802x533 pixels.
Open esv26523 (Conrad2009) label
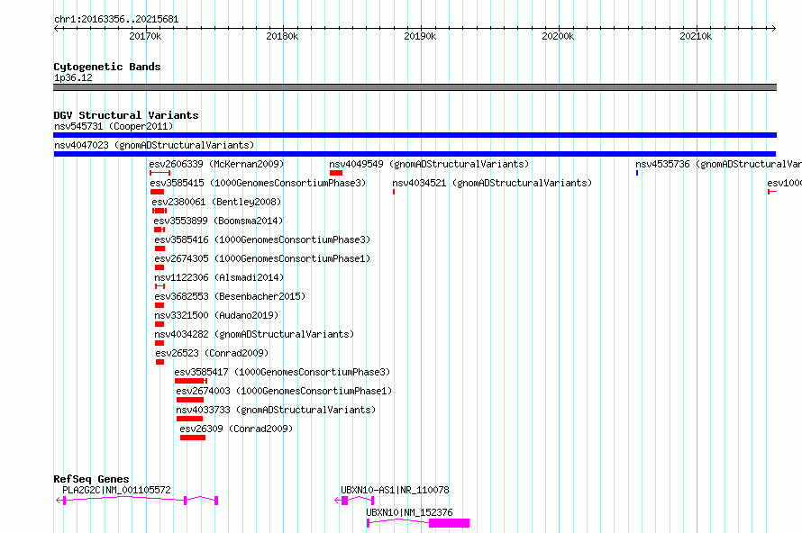pyautogui.click(x=212, y=353)
